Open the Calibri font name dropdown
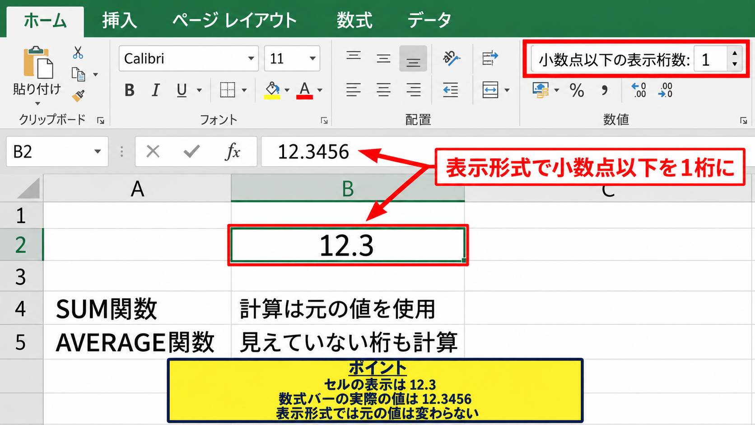The width and height of the screenshot is (755, 425). pyautogui.click(x=251, y=59)
